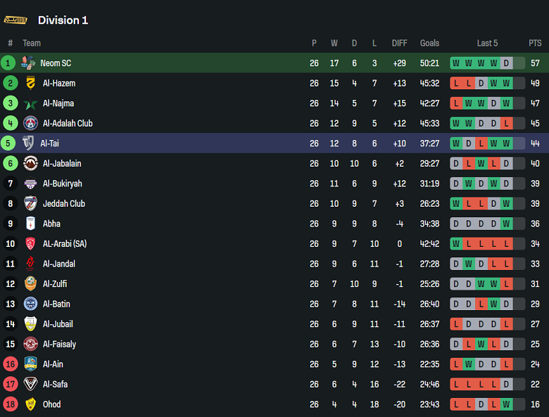The image size is (549, 417).
Task: Click the Jeddah Club team logo
Action: coord(30,204)
